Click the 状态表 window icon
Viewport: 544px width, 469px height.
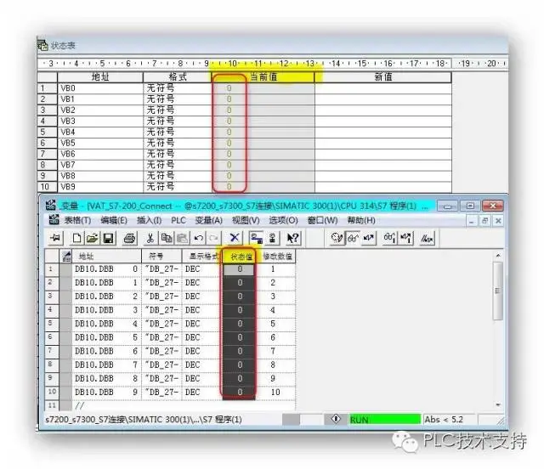point(42,45)
